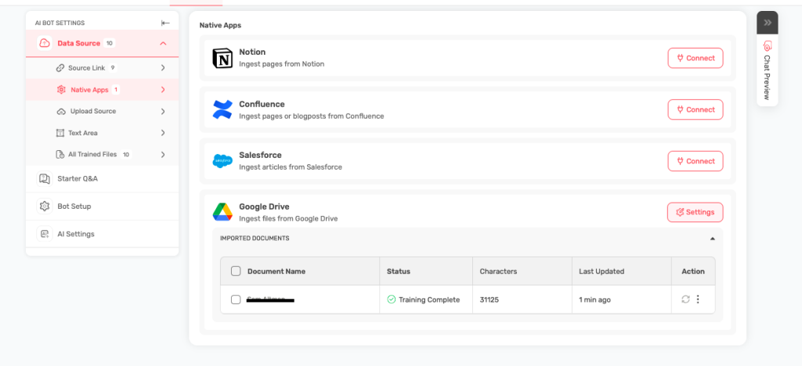Go to Starter Q&A settings
The image size is (802, 366).
(103, 178)
